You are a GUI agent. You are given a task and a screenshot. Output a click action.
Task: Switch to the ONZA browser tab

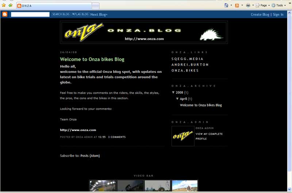(x=54, y=6)
